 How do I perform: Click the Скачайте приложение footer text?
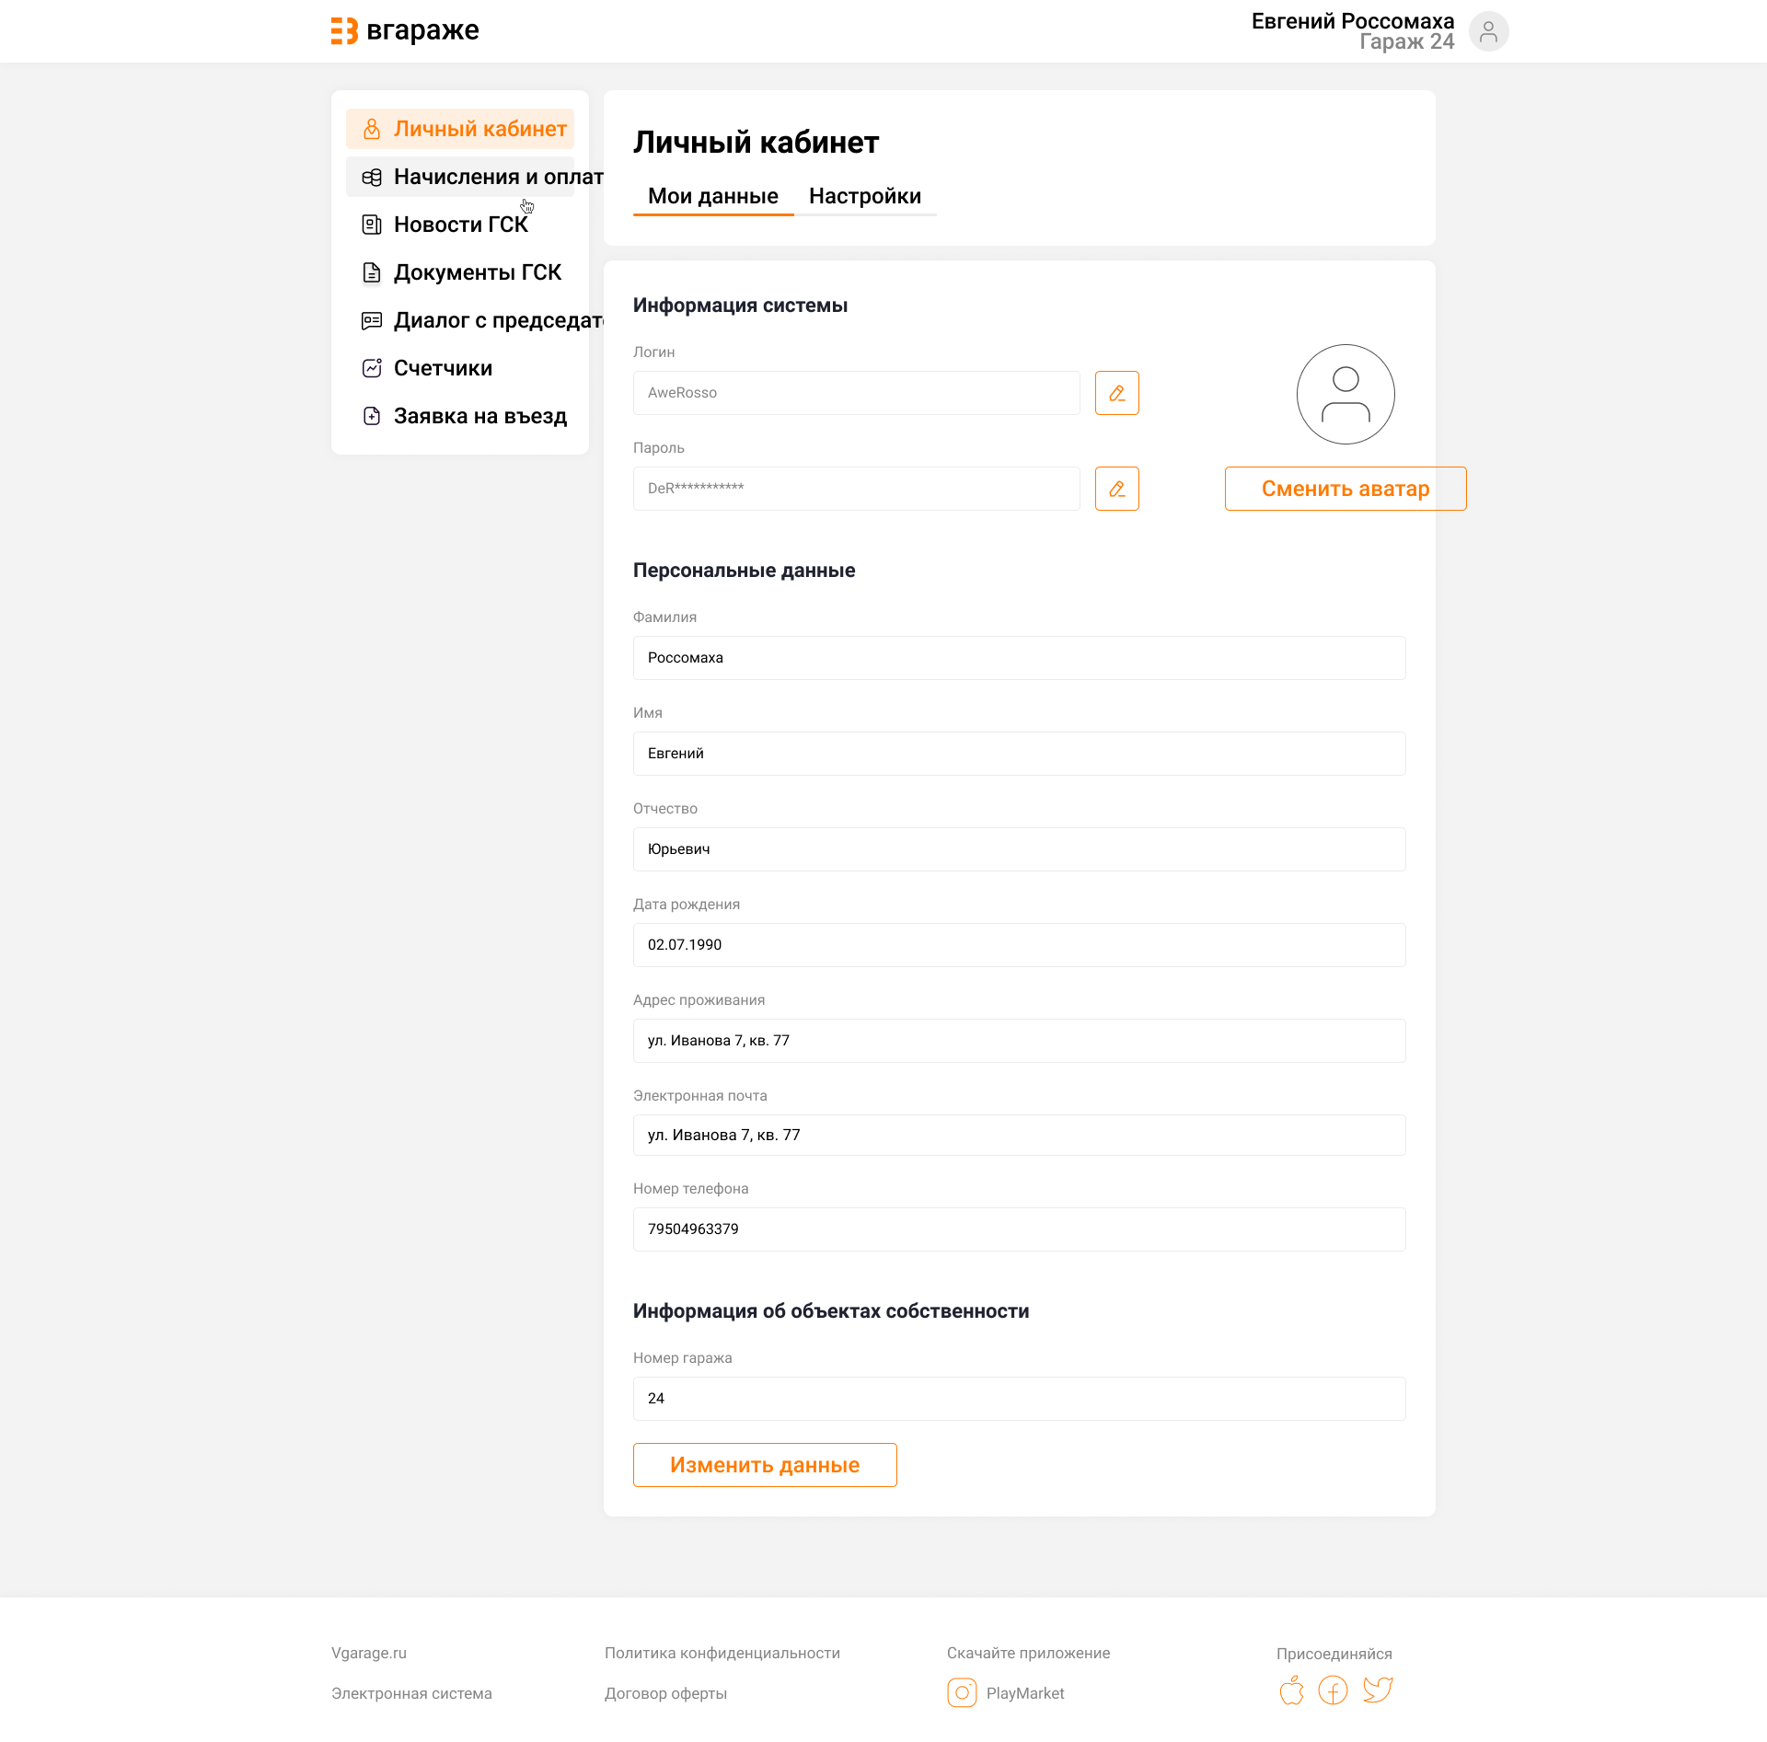[x=1029, y=1653]
